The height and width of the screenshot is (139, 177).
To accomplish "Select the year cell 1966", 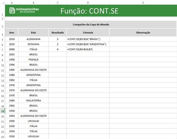I will tap(12, 100).
